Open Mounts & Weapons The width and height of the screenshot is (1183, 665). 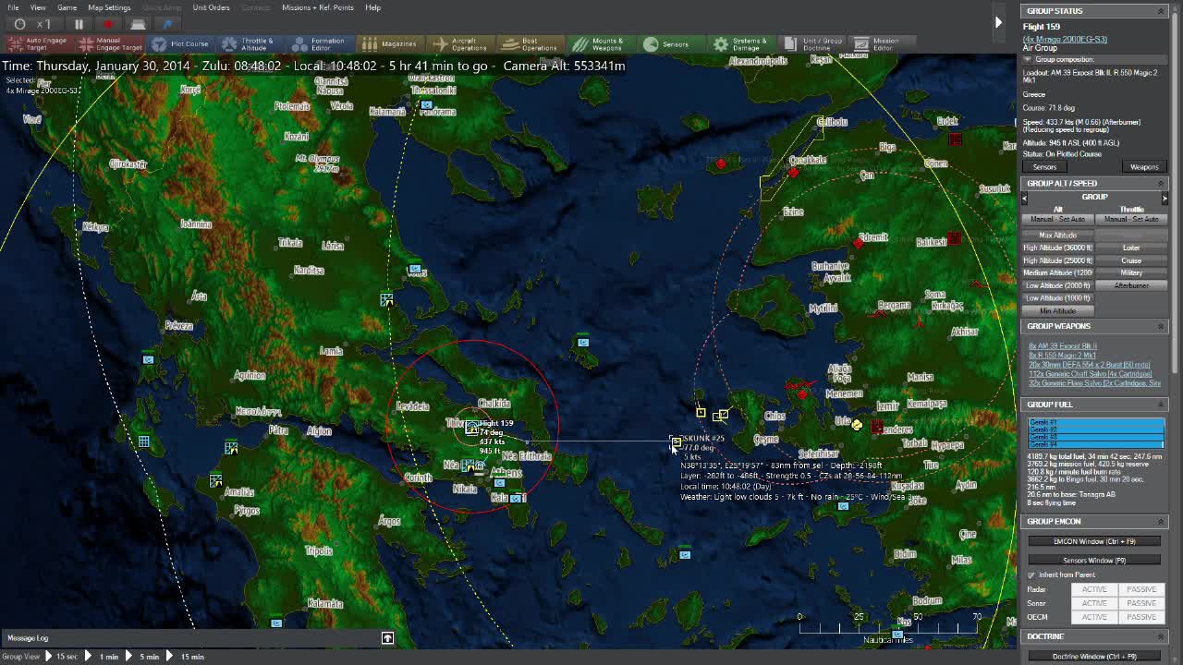pyautogui.click(x=599, y=43)
